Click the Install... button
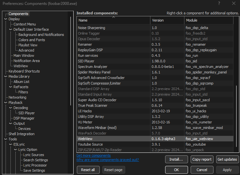The image size is (240, 175). click(177, 159)
